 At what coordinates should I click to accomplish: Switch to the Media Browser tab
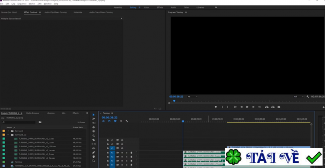32,113
